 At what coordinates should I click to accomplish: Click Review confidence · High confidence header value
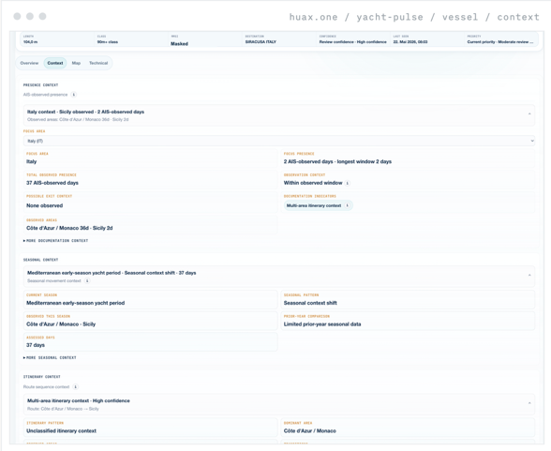(352, 42)
